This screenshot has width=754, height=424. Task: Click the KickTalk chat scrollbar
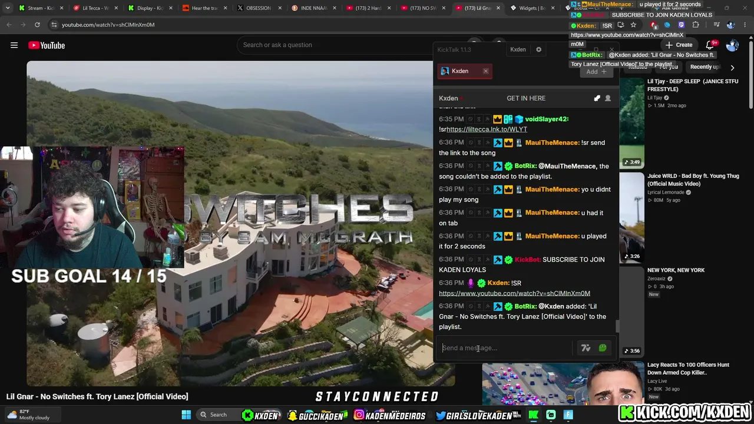pos(617,326)
